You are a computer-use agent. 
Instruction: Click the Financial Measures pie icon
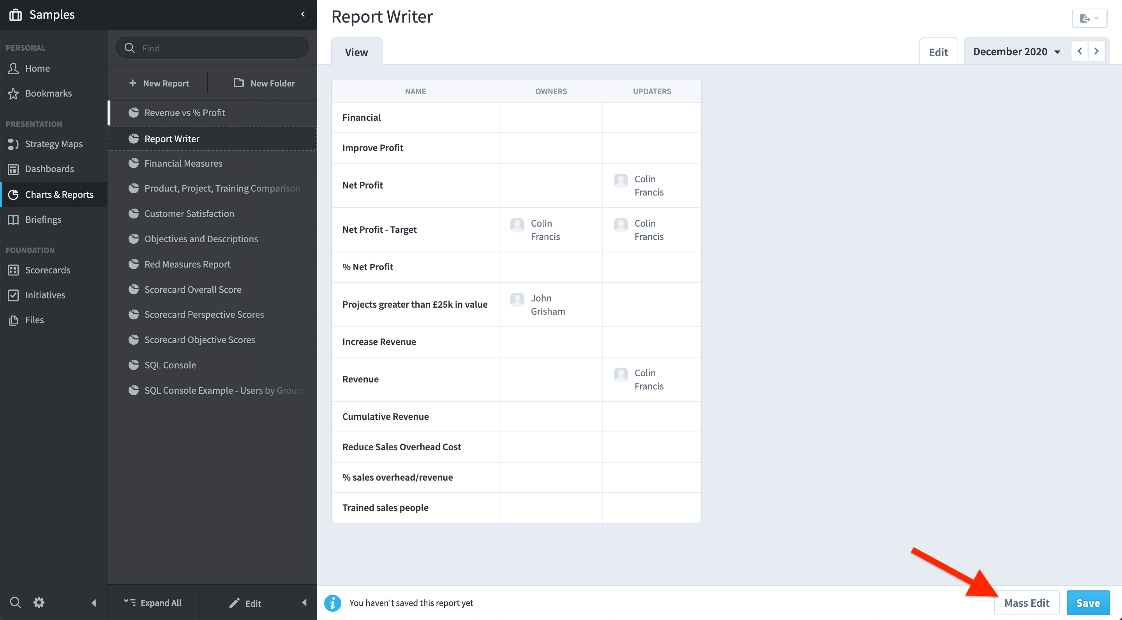click(x=134, y=163)
